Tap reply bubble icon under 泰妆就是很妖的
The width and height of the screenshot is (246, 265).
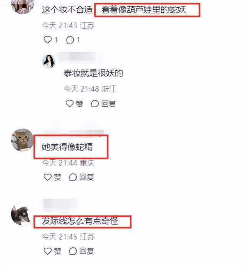pyautogui.click(x=95, y=104)
